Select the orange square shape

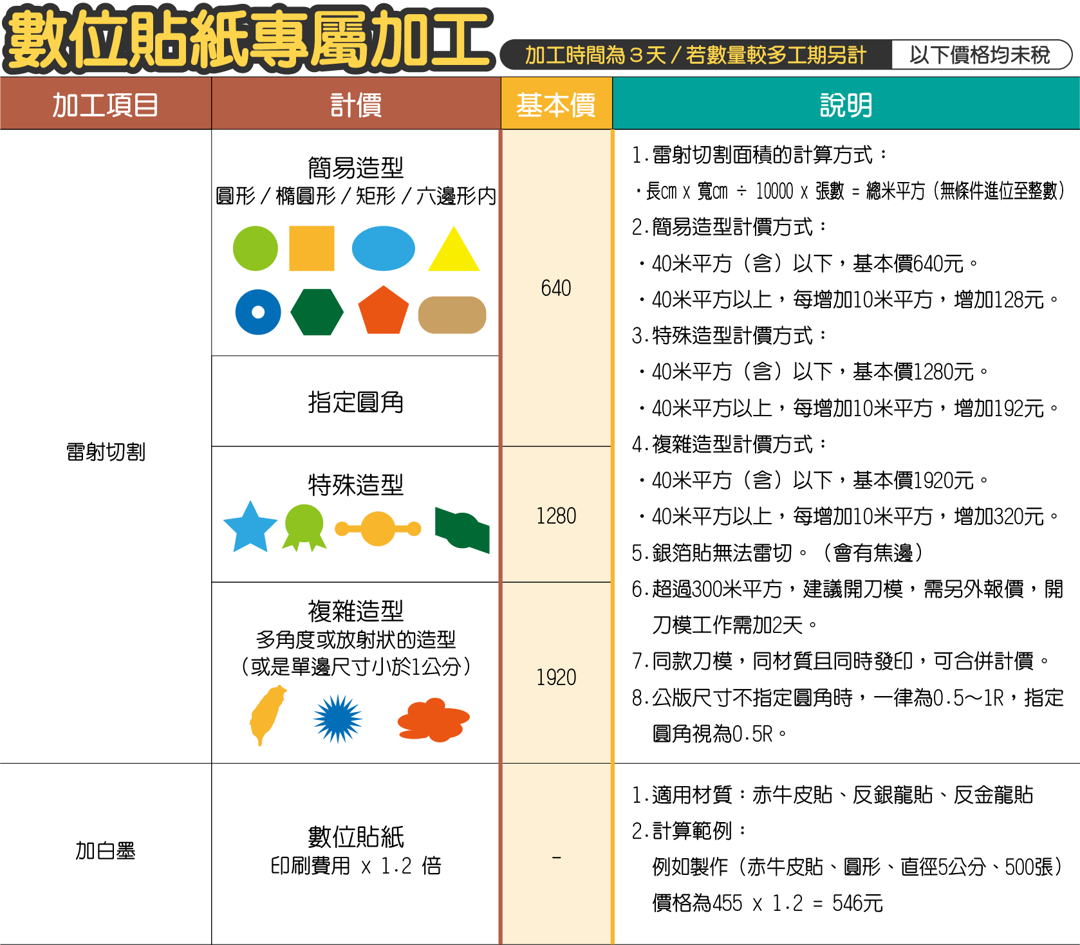(312, 248)
